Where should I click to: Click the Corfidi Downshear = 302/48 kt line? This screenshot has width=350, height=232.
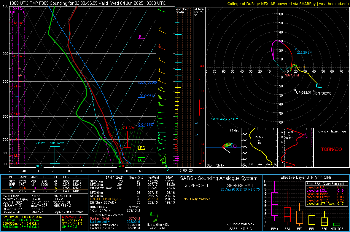pyautogui.click(x=115, y=225)
